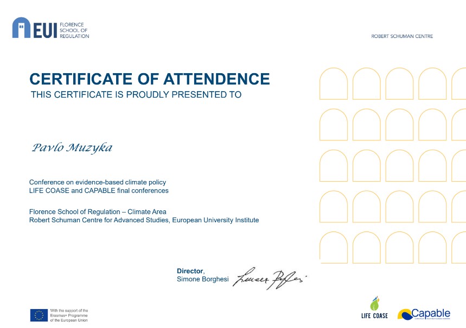Click the EUI building logo icon
The image size is (466, 328).
[x=22, y=28]
